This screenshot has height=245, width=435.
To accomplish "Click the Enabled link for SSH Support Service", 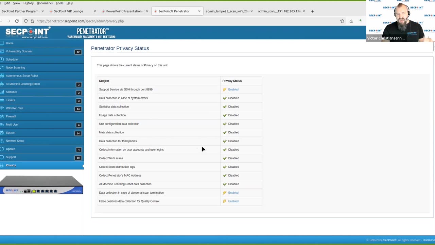I will pyautogui.click(x=233, y=89).
